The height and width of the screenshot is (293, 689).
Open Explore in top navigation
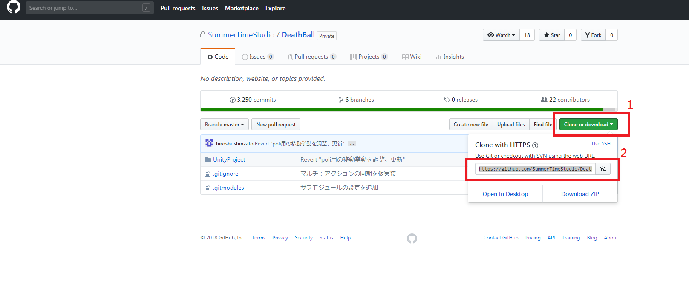[x=275, y=8]
